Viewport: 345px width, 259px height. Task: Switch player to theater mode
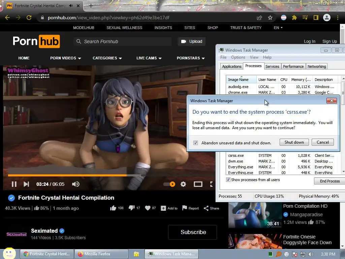tap(198, 184)
